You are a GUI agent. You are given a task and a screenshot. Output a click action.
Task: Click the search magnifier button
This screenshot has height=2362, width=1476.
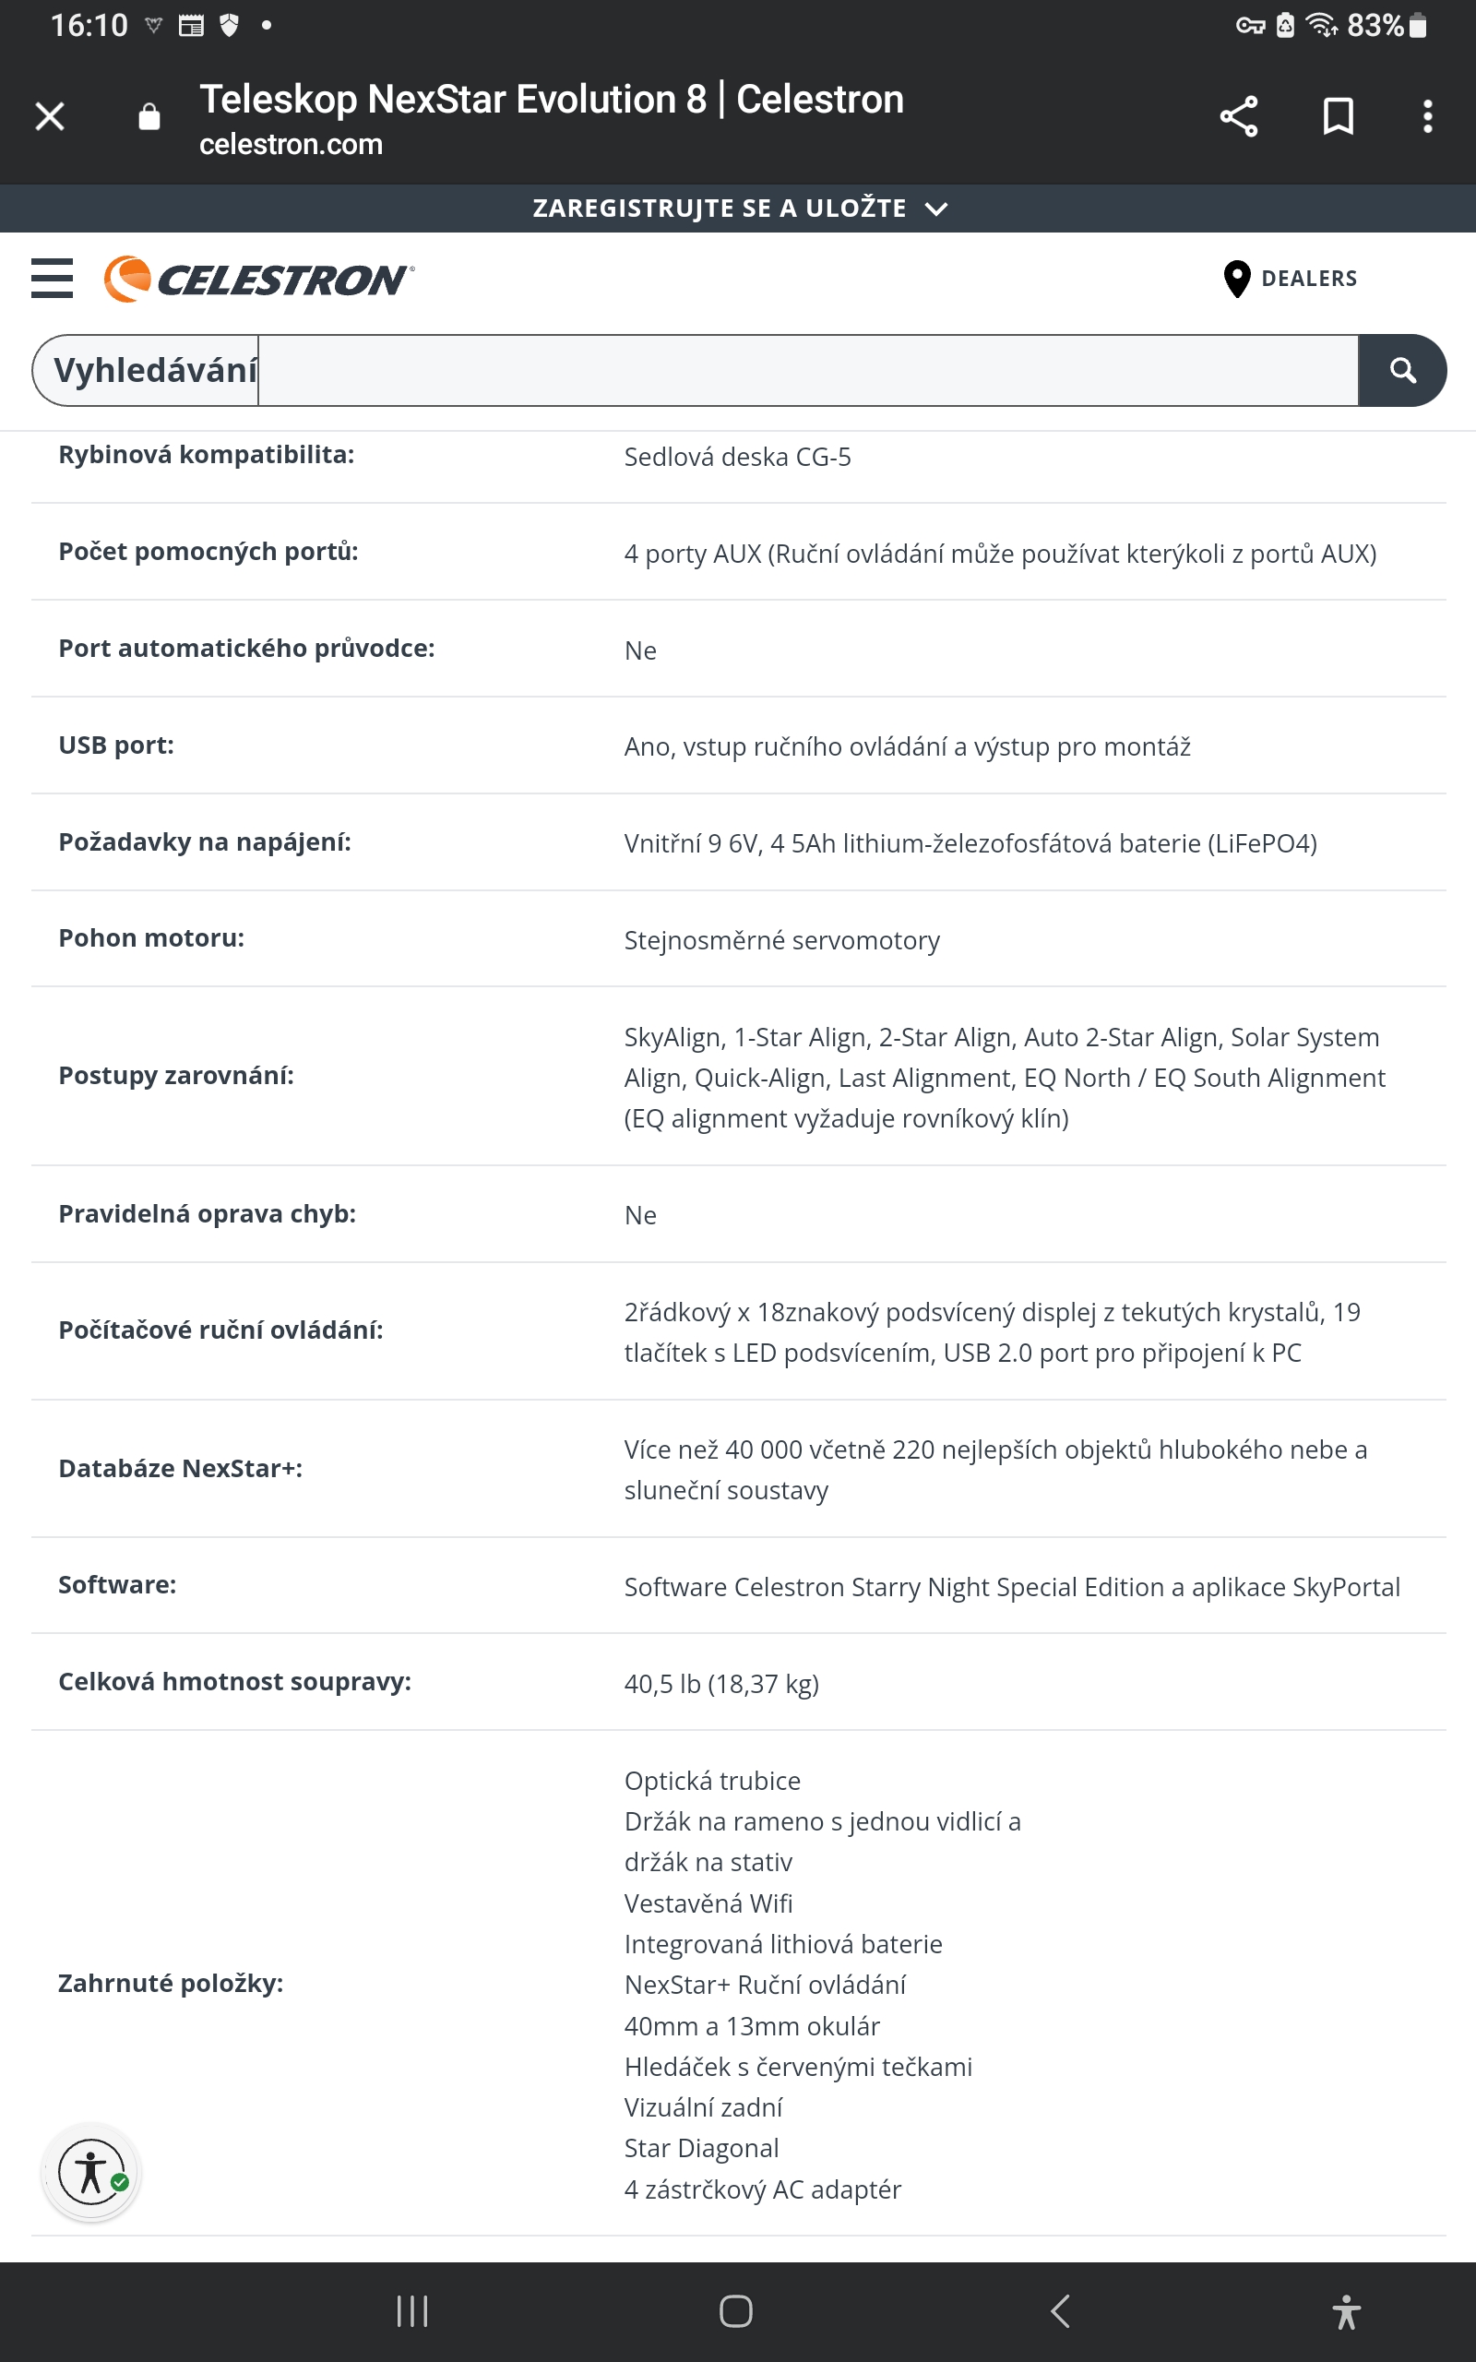[1402, 370]
